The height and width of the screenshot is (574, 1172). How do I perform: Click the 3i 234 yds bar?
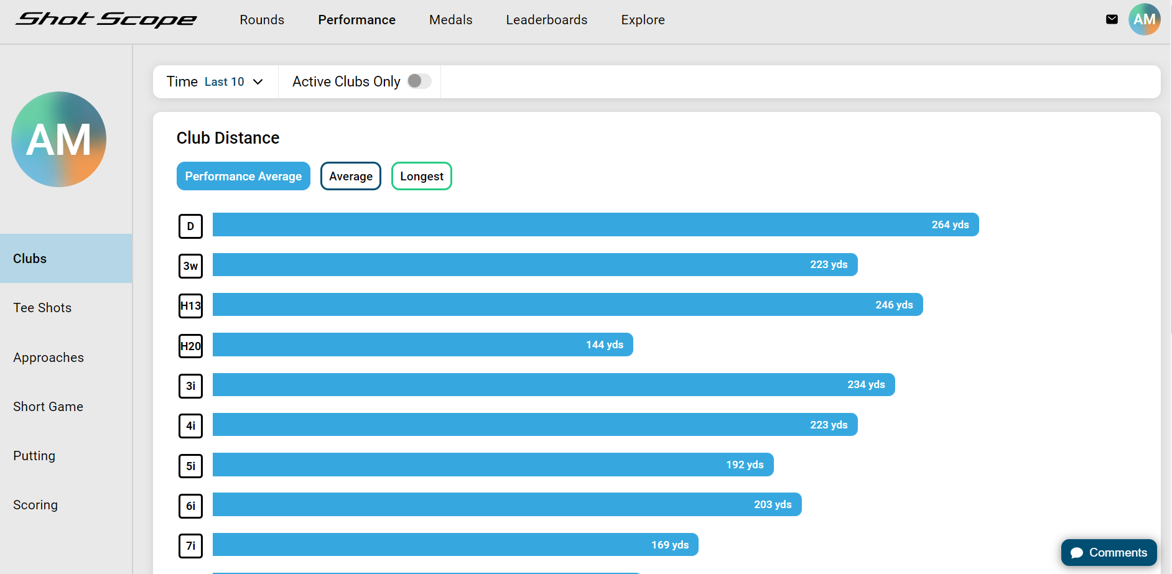(x=554, y=384)
